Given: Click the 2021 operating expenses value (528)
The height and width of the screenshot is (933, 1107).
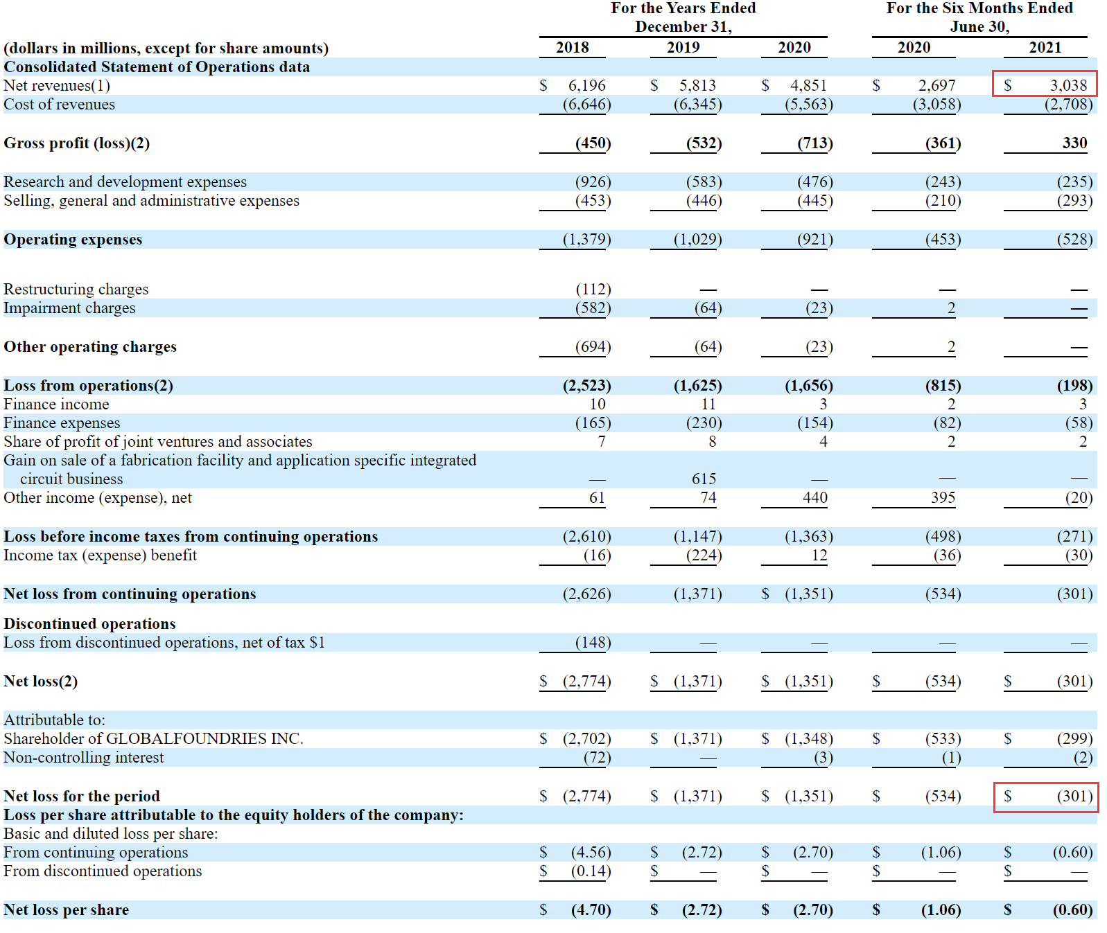Looking at the screenshot, I should pos(1075,239).
